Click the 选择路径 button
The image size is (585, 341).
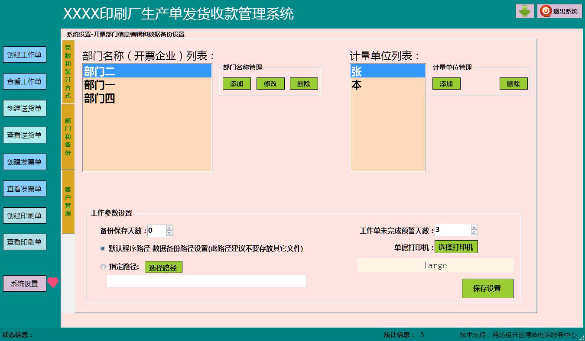click(x=163, y=267)
